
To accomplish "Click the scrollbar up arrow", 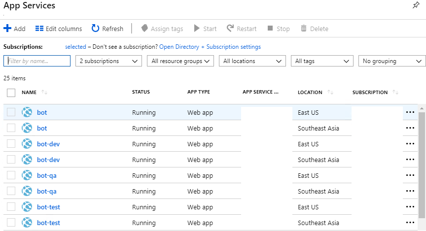I will tap(422, 108).
